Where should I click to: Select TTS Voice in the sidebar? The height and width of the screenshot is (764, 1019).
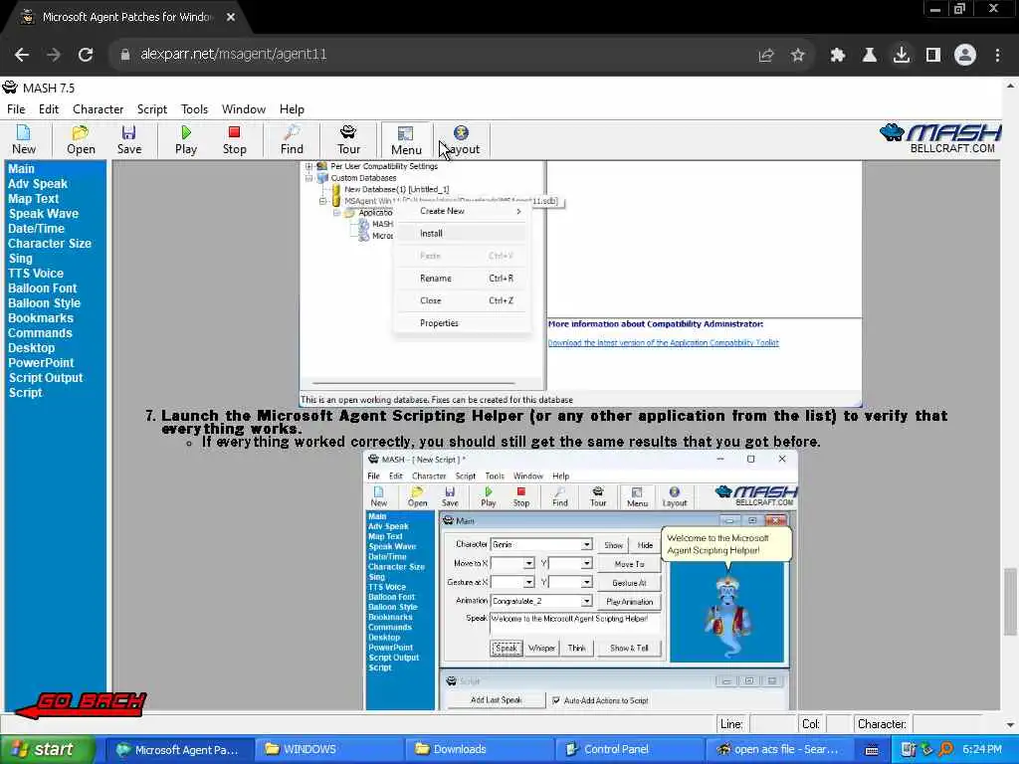pyautogui.click(x=36, y=274)
